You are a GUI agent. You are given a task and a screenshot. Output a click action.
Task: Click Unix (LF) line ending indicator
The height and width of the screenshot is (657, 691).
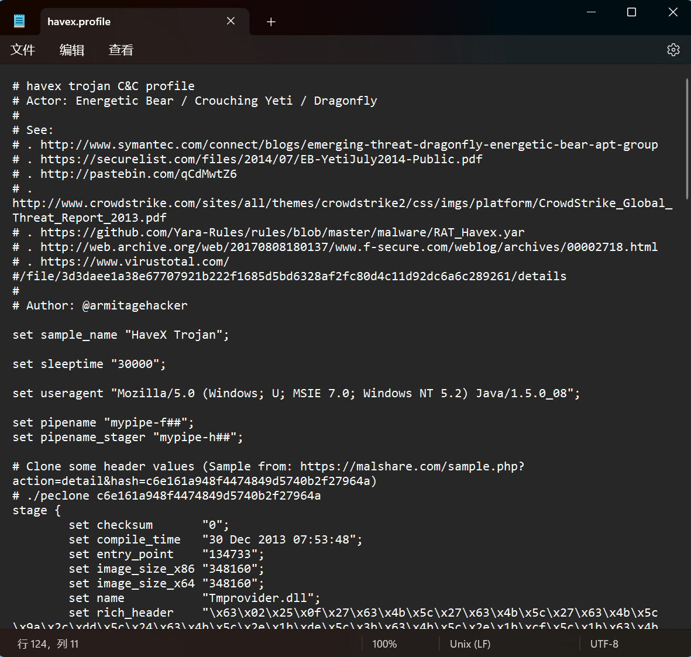470,644
